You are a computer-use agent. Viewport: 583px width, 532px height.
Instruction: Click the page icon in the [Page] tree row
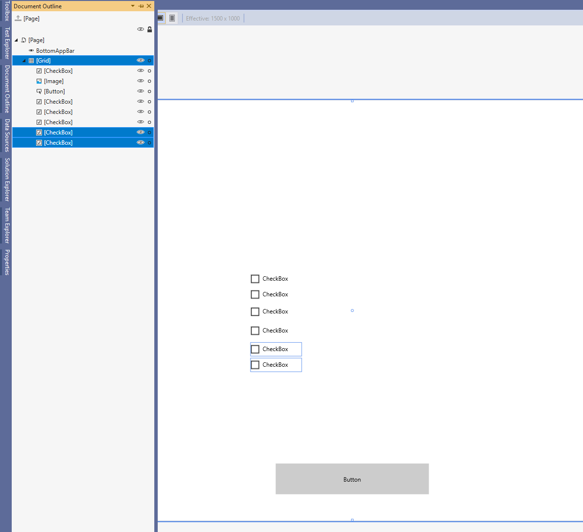23,40
